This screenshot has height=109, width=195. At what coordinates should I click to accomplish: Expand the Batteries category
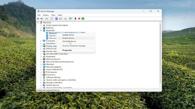41,28
